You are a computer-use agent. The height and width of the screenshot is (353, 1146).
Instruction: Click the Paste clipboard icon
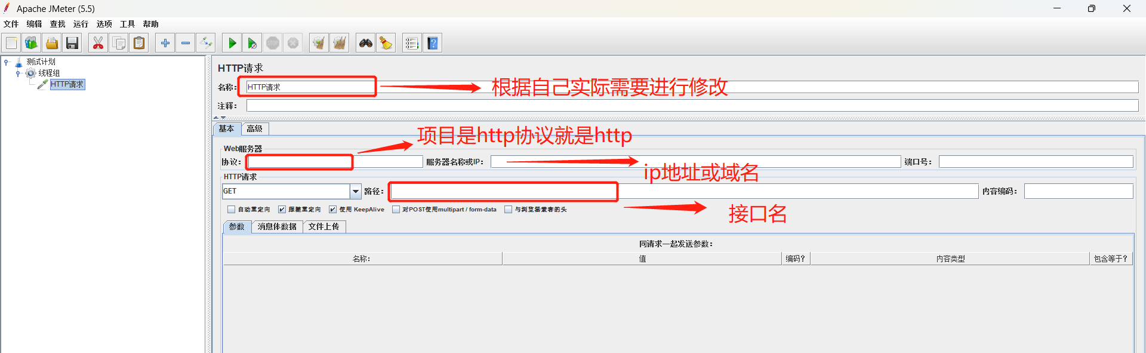[x=139, y=43]
